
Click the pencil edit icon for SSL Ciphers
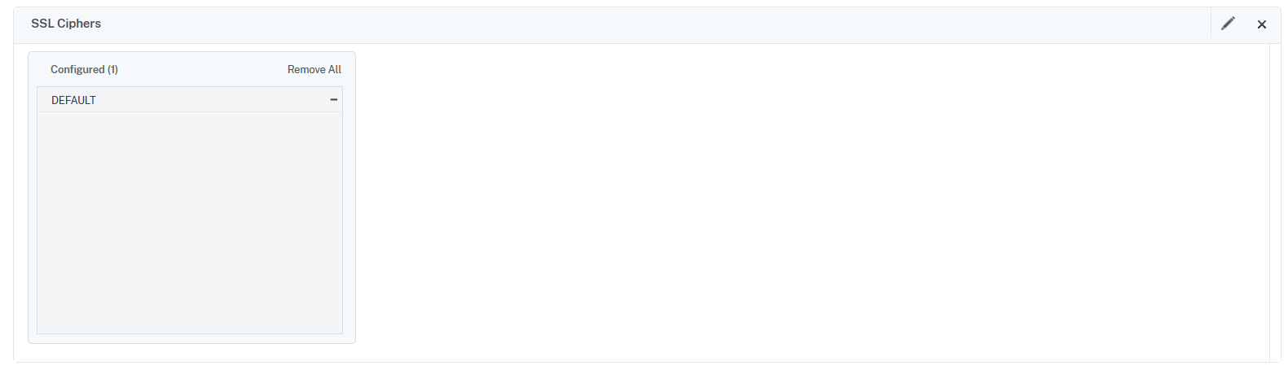click(x=1228, y=24)
